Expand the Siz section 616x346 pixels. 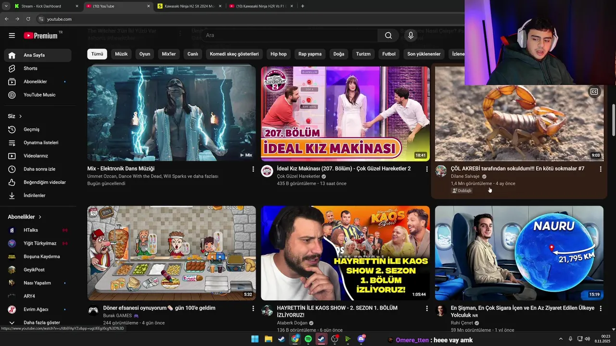[15, 116]
